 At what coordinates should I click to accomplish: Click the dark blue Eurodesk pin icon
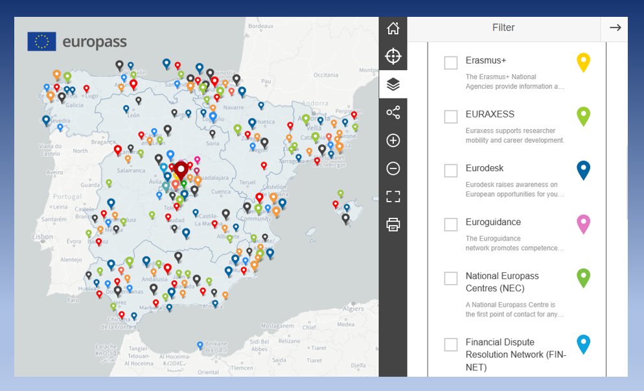(583, 170)
